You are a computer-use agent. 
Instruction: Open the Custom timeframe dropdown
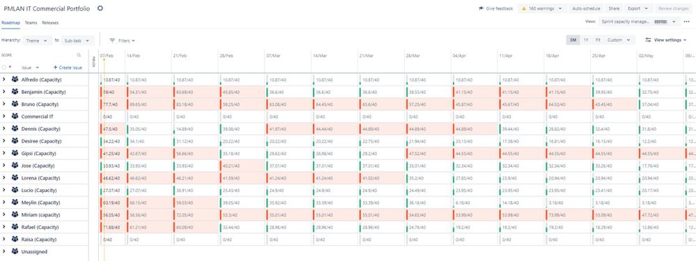click(619, 40)
